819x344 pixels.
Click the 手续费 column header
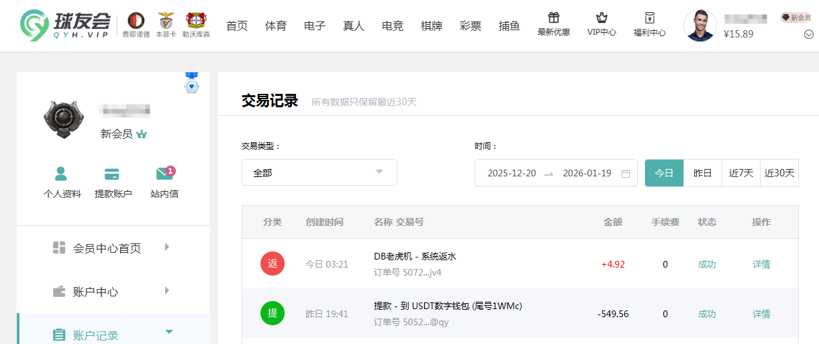click(x=665, y=222)
